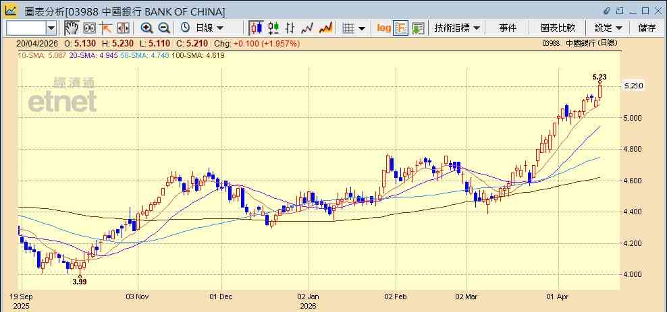Click the pin/detach window icon in title bar
This screenshot has height=312, width=667.
[620, 11]
